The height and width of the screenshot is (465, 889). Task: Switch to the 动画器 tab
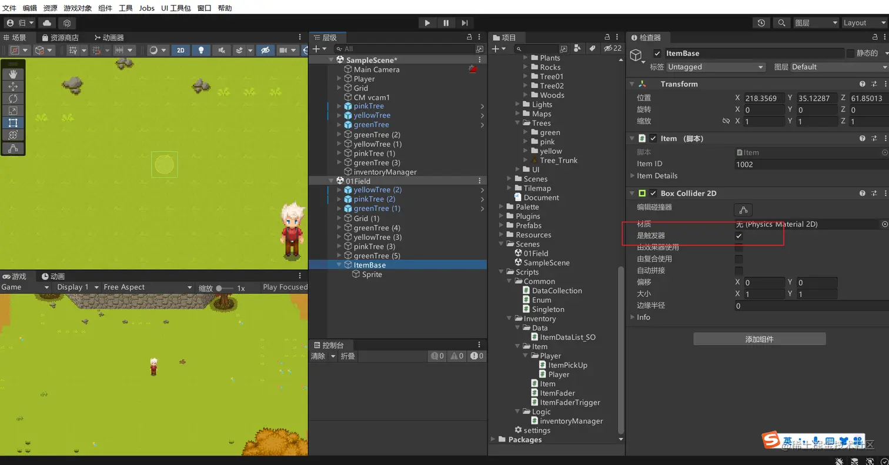pos(109,38)
